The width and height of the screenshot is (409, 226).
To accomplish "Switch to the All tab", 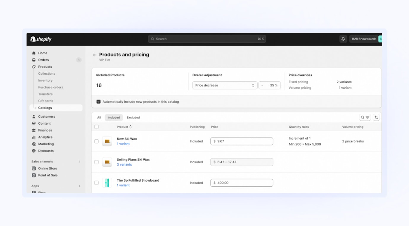I will 99,117.
